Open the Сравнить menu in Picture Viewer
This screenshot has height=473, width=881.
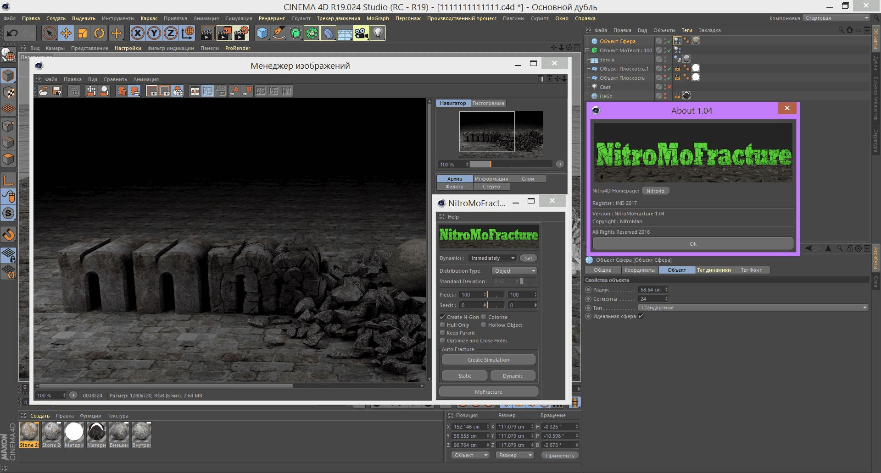click(x=115, y=79)
